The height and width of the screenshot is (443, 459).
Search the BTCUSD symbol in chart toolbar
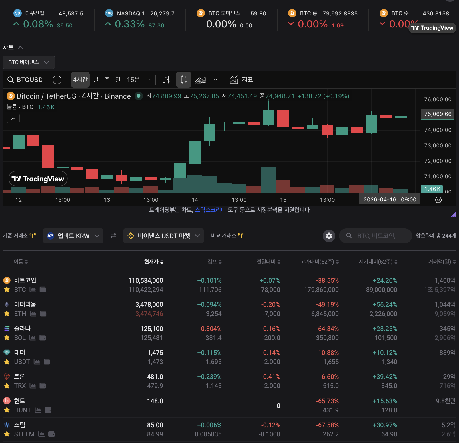(x=25, y=80)
